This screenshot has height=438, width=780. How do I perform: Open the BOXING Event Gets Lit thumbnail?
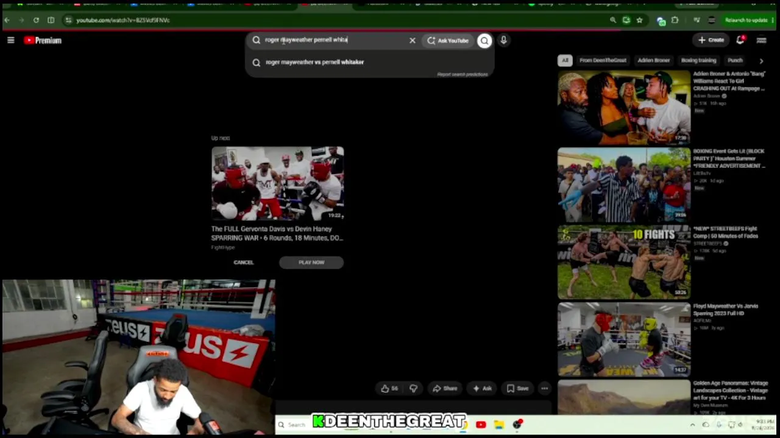click(624, 186)
